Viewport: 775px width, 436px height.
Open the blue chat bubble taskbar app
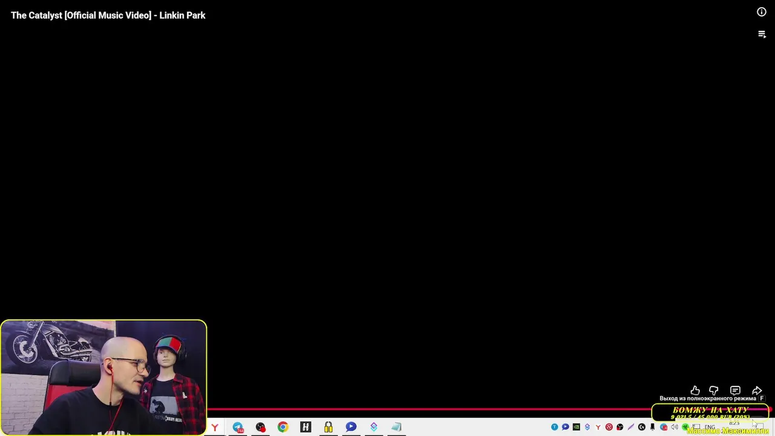pyautogui.click(x=351, y=428)
